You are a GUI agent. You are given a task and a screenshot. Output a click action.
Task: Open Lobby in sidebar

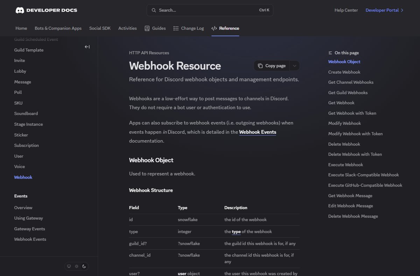click(20, 71)
